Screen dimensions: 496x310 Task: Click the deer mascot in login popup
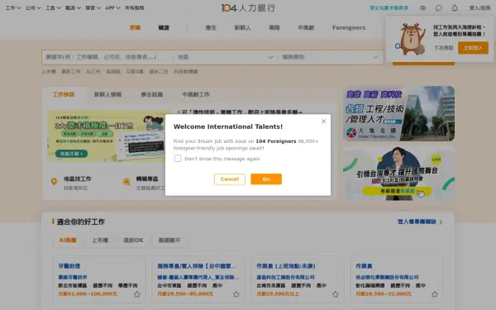tap(411, 39)
